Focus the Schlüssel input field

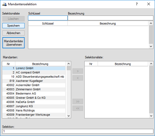point(48,18)
